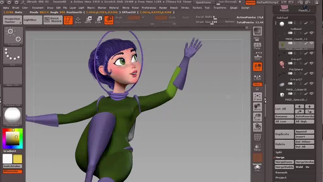Toggle the orange Menus button

250,3
